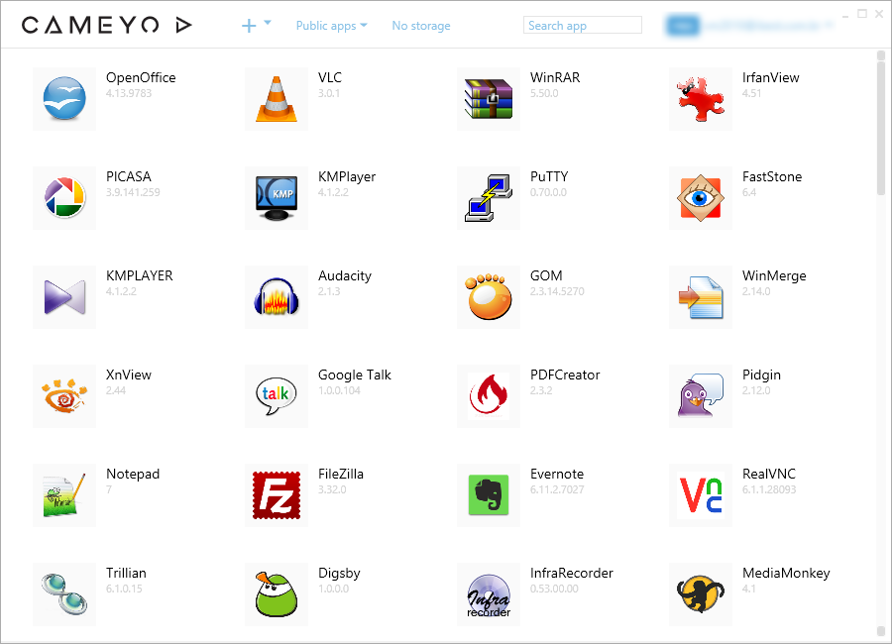Open the MediaMonkey monkey icon

(701, 593)
